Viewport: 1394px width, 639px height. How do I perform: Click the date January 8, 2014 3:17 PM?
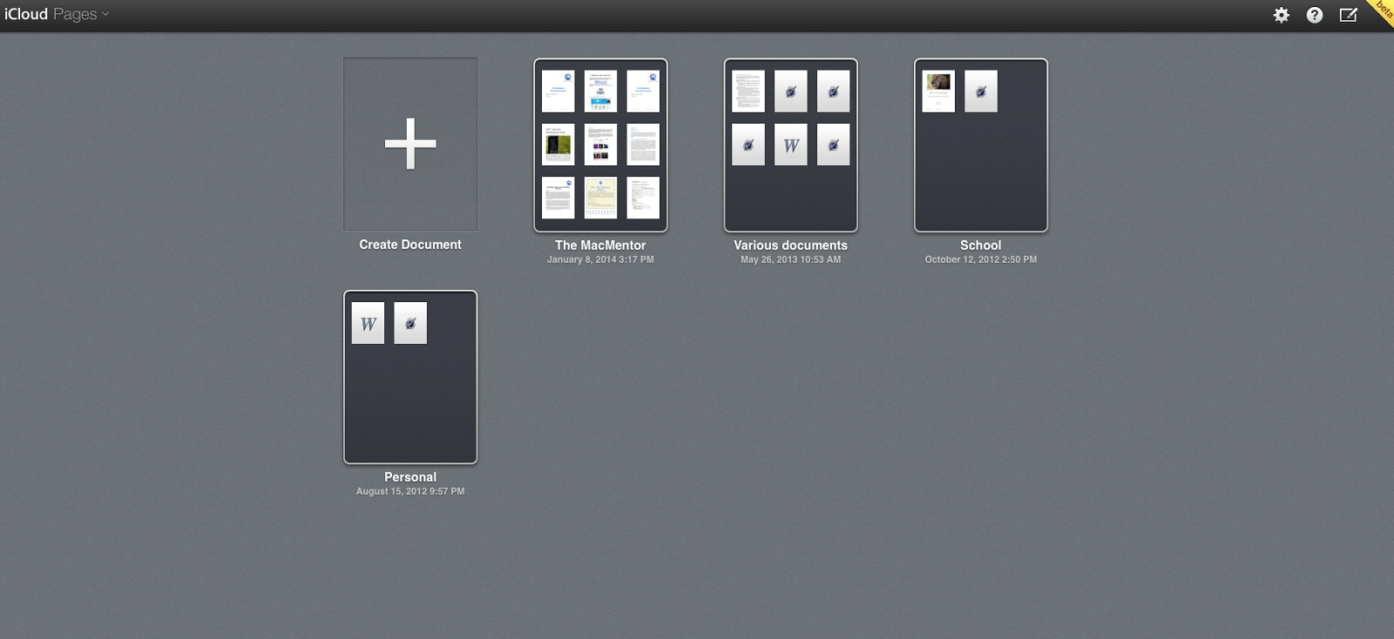coord(600,259)
